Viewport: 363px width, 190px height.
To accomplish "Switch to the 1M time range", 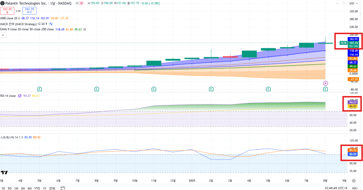I will [x=16, y=188].
